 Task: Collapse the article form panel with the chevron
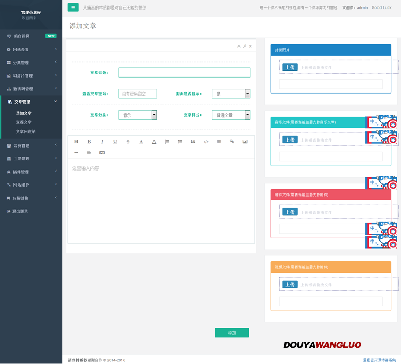[x=238, y=47]
